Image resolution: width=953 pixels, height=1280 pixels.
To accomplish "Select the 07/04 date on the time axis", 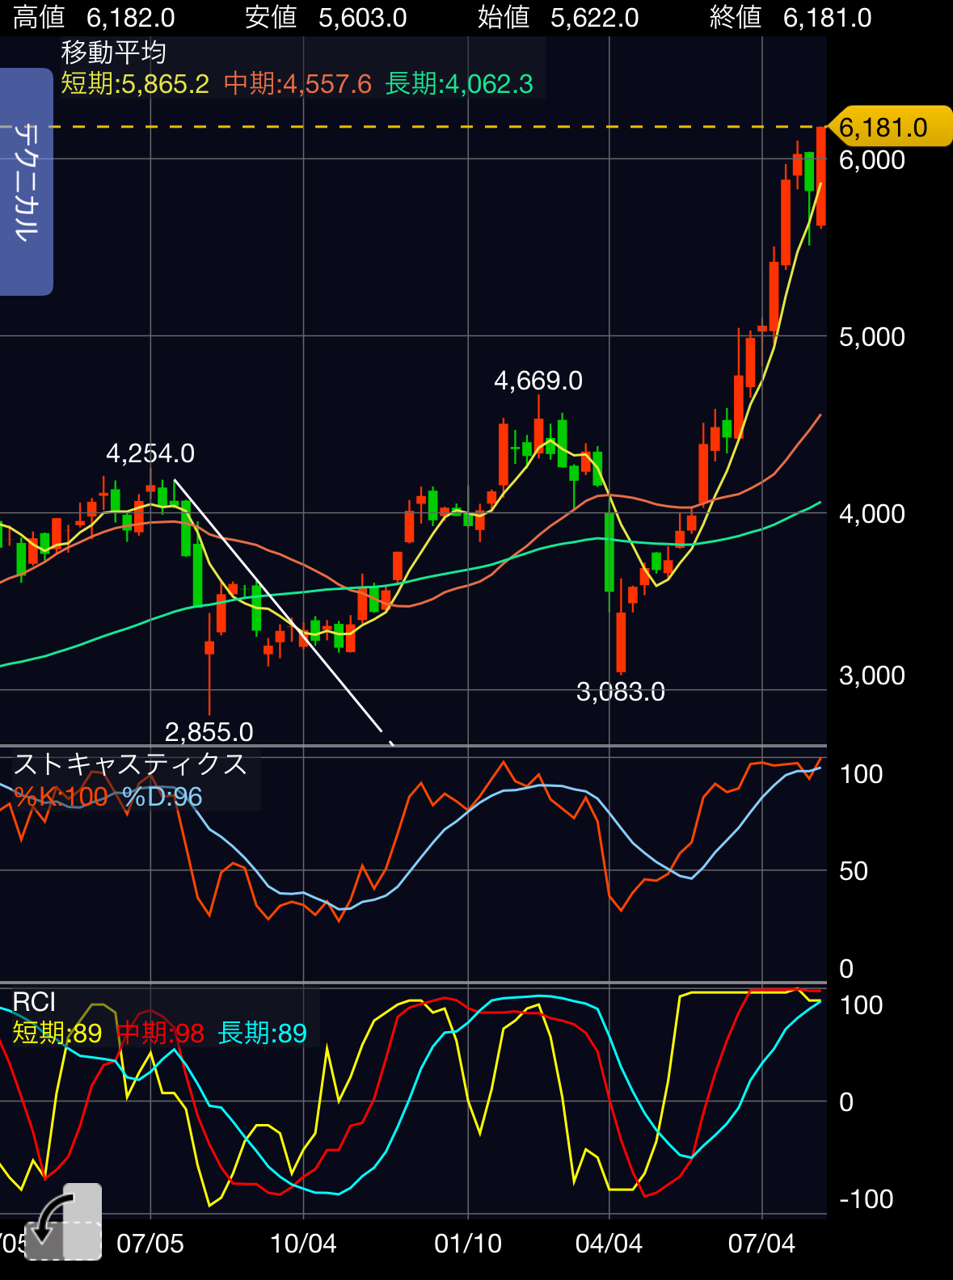I will (x=761, y=1243).
